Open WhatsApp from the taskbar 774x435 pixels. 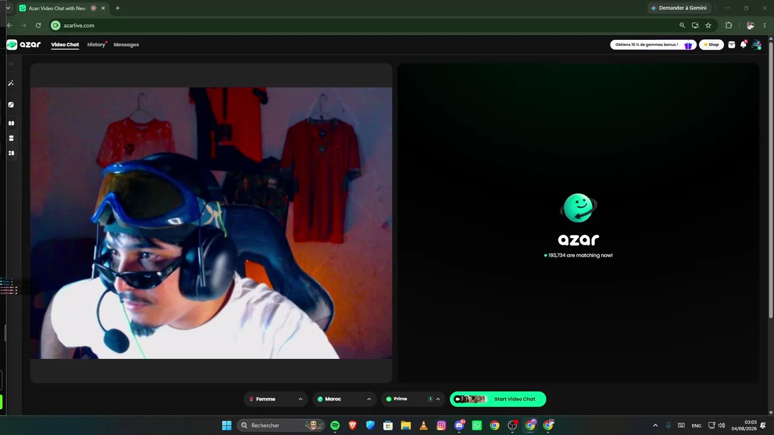[476, 425]
